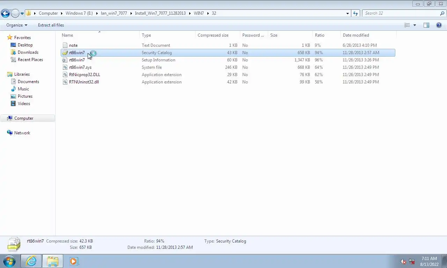Click the RtNicprop32.DLL file name

85,75
